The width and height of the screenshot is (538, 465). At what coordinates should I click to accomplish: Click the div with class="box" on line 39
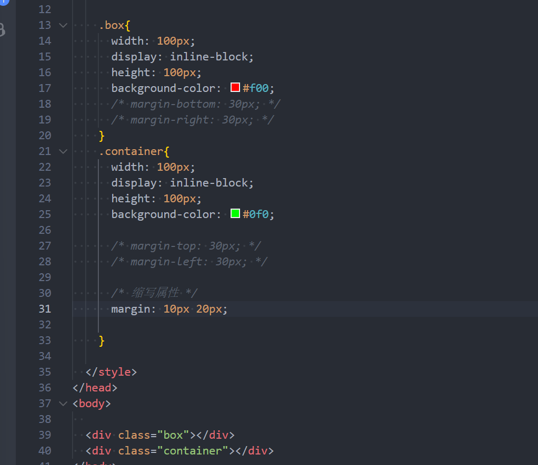(x=160, y=435)
